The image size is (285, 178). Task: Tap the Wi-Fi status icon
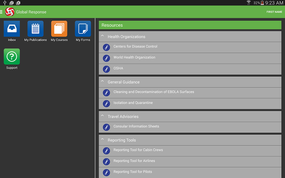[x=249, y=2]
